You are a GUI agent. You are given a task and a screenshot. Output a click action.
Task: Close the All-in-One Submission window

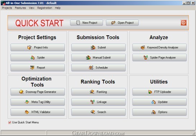click(193, 3)
